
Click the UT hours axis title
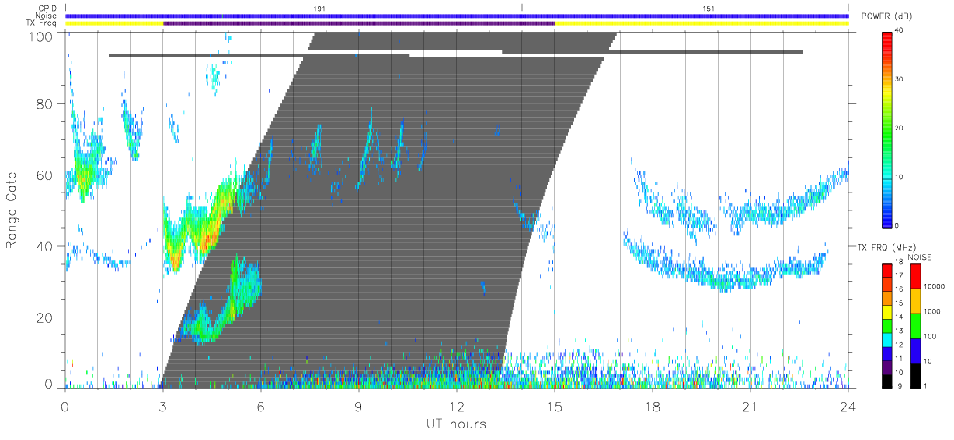456,424
